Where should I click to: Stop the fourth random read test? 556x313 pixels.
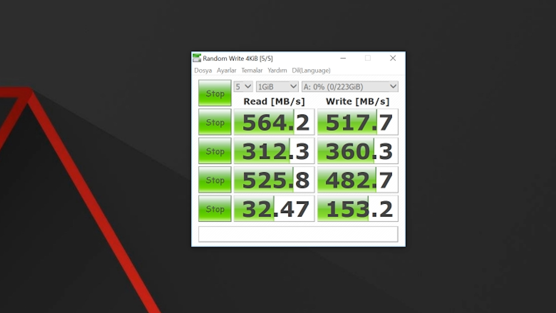coord(215,209)
